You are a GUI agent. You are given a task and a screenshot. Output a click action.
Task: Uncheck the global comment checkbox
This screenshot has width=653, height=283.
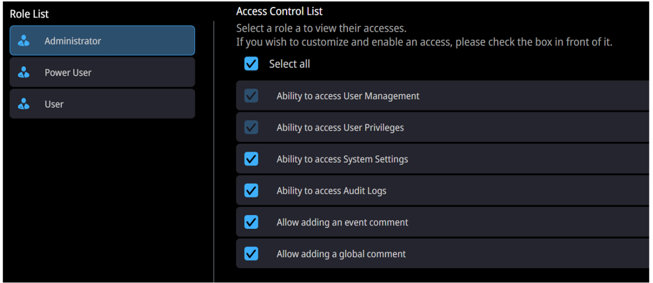[251, 254]
